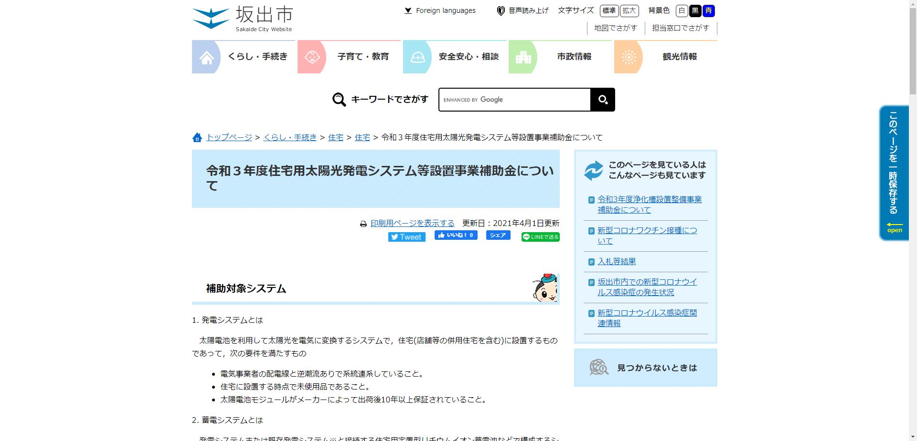Open the Foreign languages dropdown
This screenshot has height=441, width=917.
pos(440,10)
